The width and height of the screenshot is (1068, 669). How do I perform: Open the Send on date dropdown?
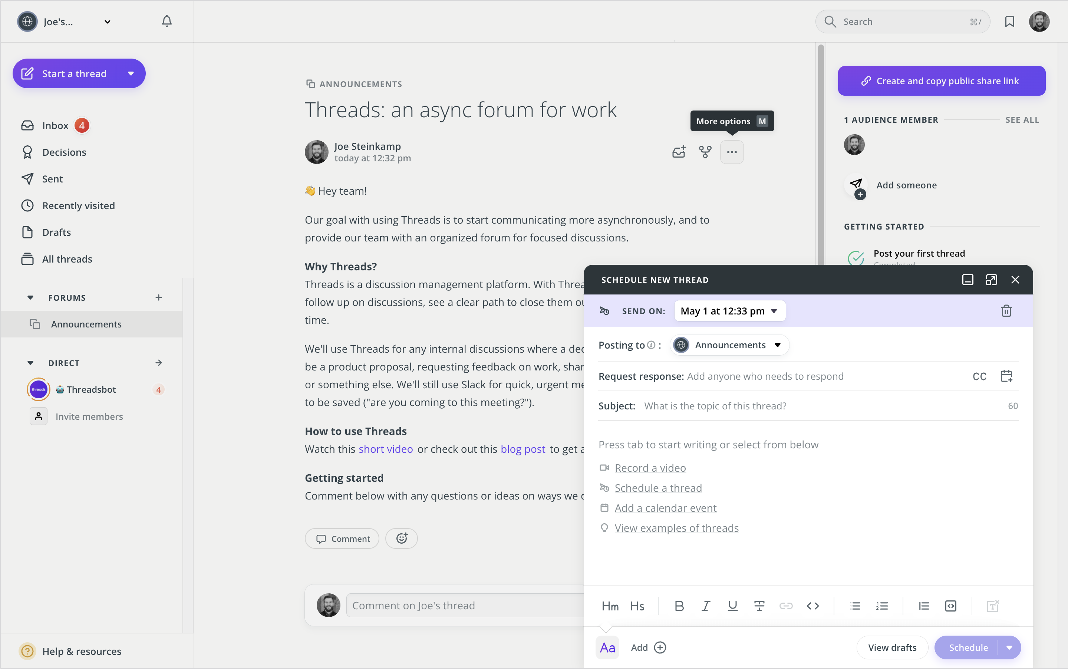729,311
